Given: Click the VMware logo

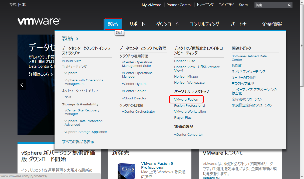Looking at the screenshot, I should coord(39,21).
